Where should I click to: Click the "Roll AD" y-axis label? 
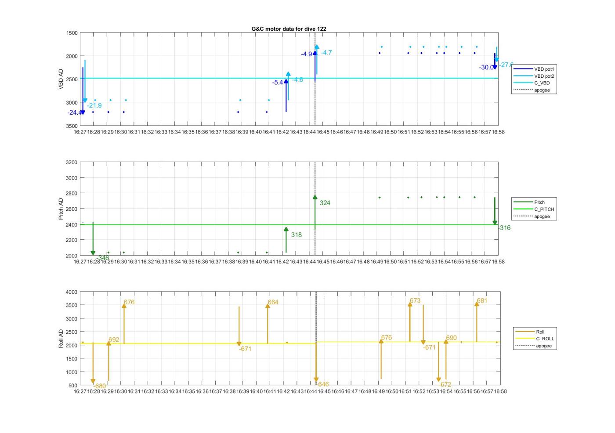[x=61, y=339]
